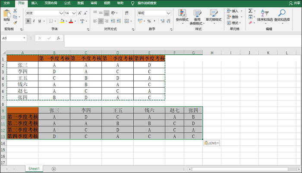Viewport: 302px width, 173px height.
Task: Switch to the 视图 tab
Action: click(x=107, y=3)
